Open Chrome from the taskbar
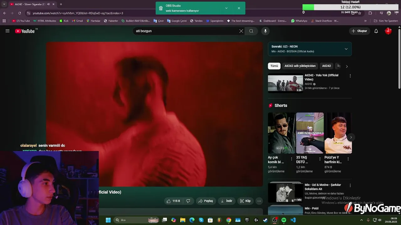401x225 pixels. (x=229, y=220)
